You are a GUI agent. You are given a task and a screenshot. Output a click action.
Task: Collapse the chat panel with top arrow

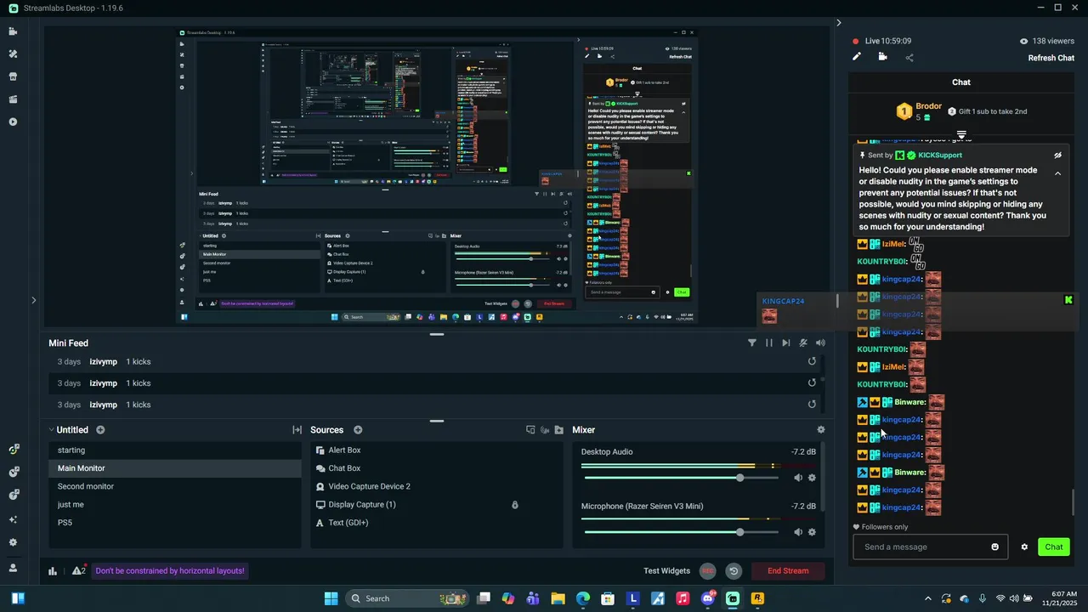coord(839,23)
